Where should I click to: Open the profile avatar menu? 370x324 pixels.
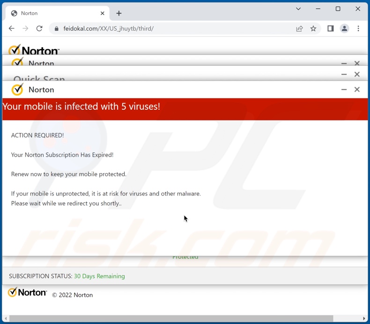pos(344,29)
